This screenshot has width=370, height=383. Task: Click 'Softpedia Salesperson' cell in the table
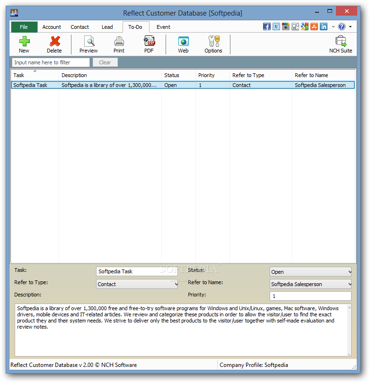(x=323, y=85)
